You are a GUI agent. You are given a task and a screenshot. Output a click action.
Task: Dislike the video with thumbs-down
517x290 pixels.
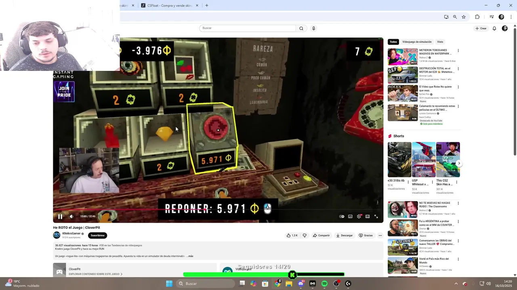pos(305,235)
